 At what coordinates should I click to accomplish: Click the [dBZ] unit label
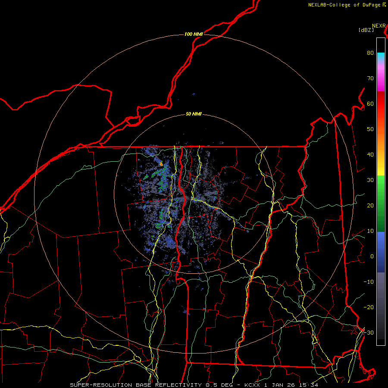[x=366, y=30]
